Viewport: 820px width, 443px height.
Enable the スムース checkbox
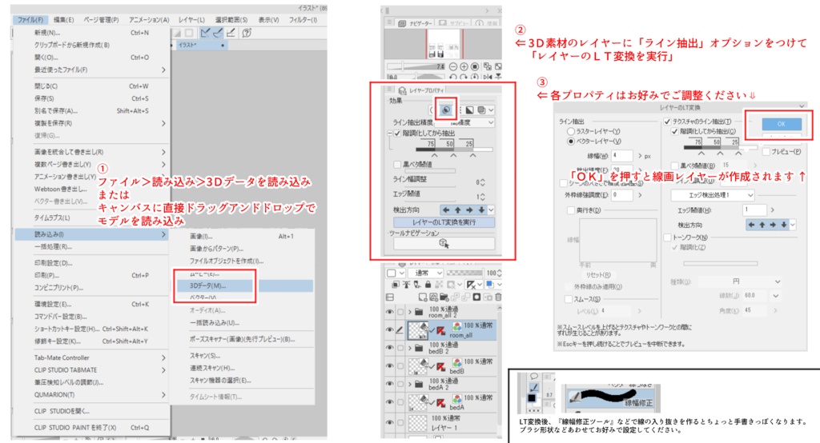569,299
